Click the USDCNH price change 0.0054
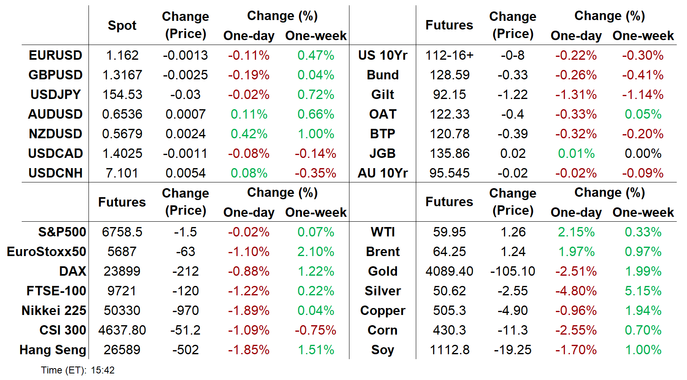The width and height of the screenshot is (687, 380). coord(186,173)
